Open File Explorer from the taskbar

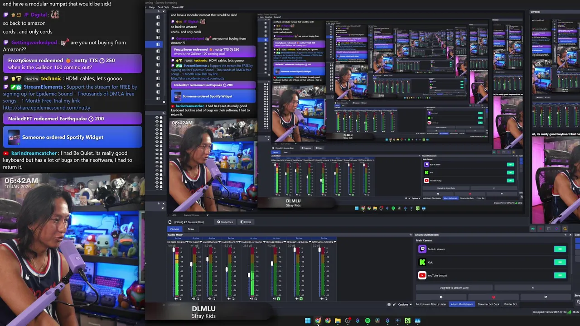pyautogui.click(x=338, y=321)
